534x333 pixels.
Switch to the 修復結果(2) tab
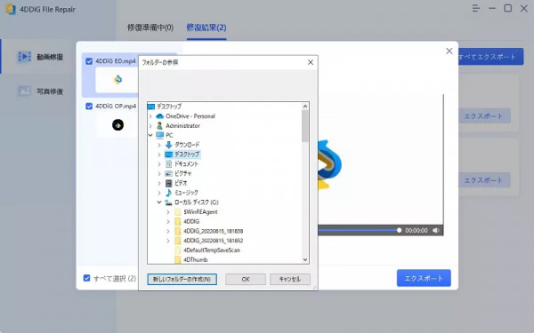(x=206, y=28)
